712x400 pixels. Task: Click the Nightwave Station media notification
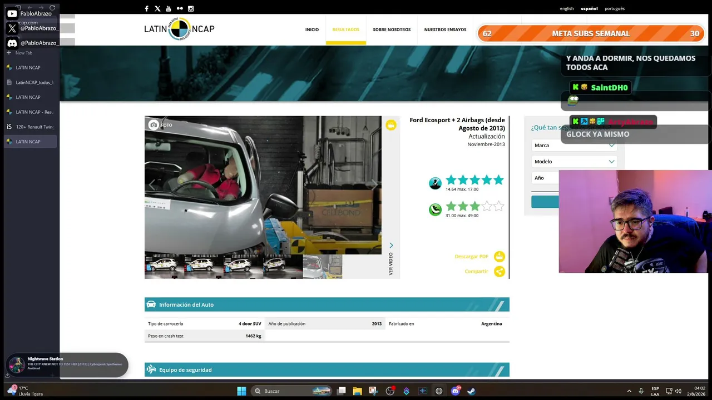(x=67, y=364)
